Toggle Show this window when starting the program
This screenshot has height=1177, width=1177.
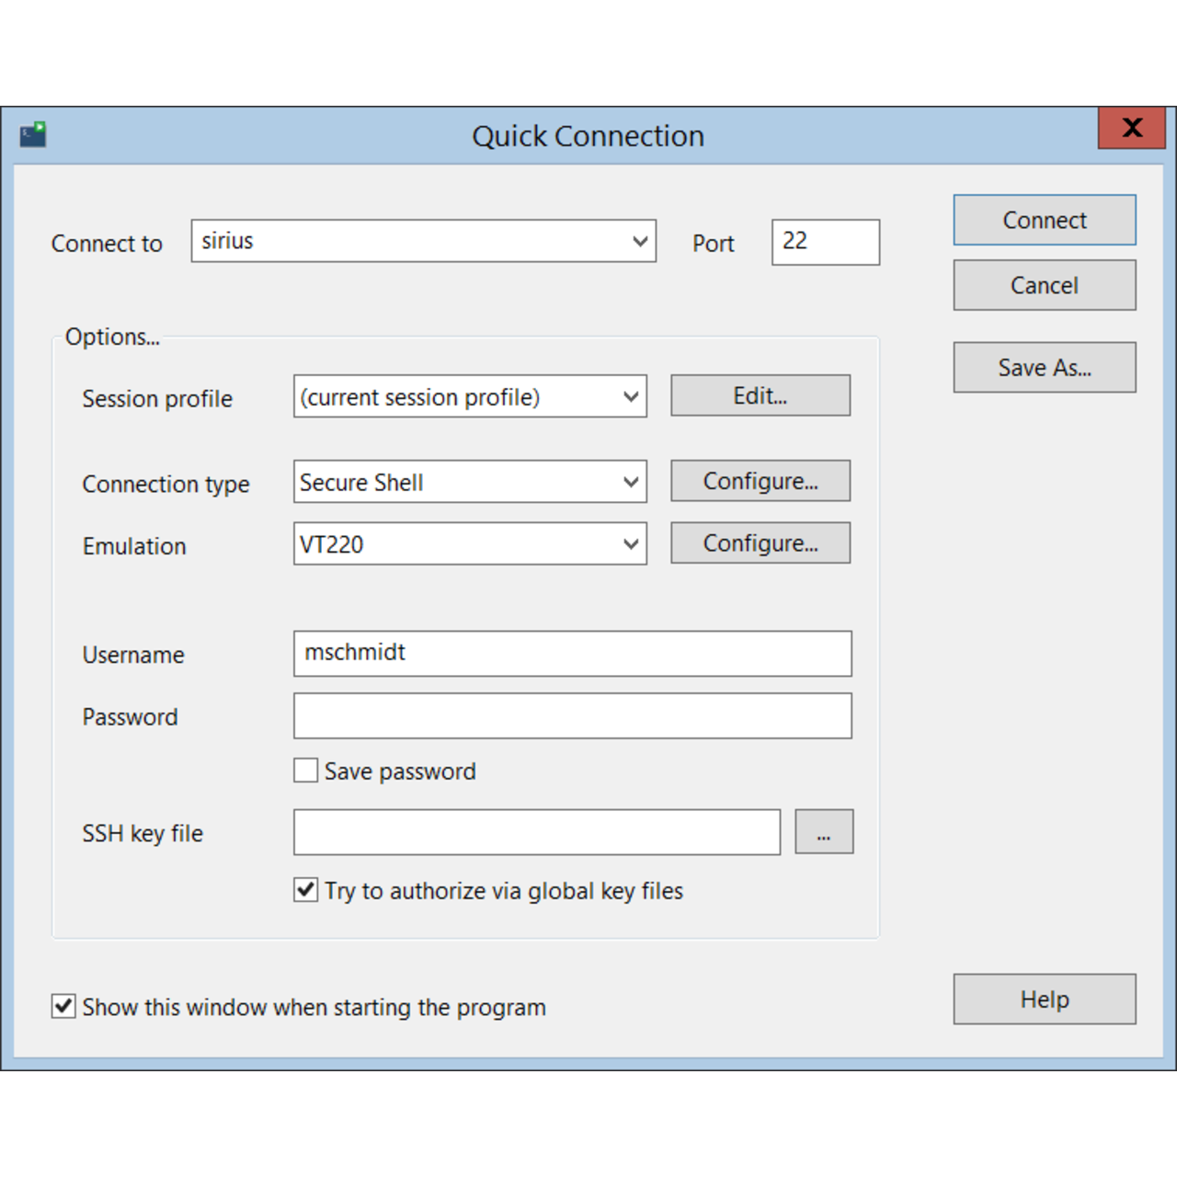coord(63,1006)
